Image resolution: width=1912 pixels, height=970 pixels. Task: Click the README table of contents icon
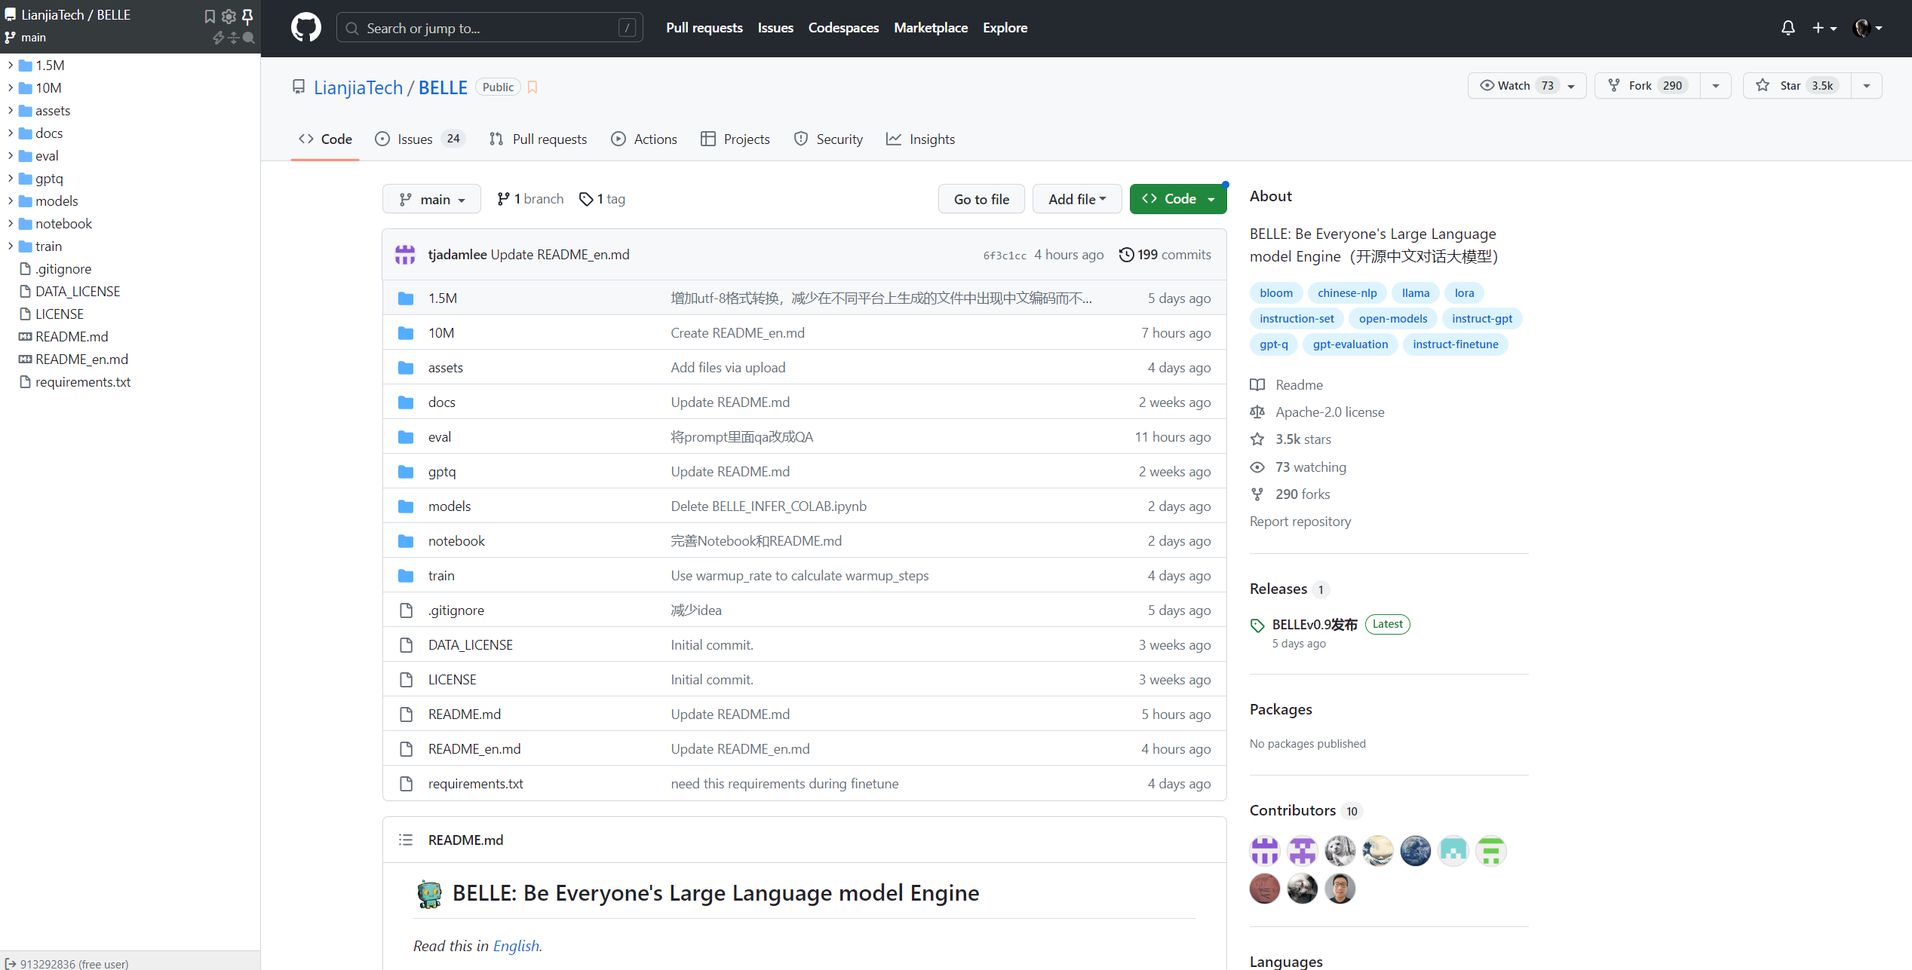[406, 840]
